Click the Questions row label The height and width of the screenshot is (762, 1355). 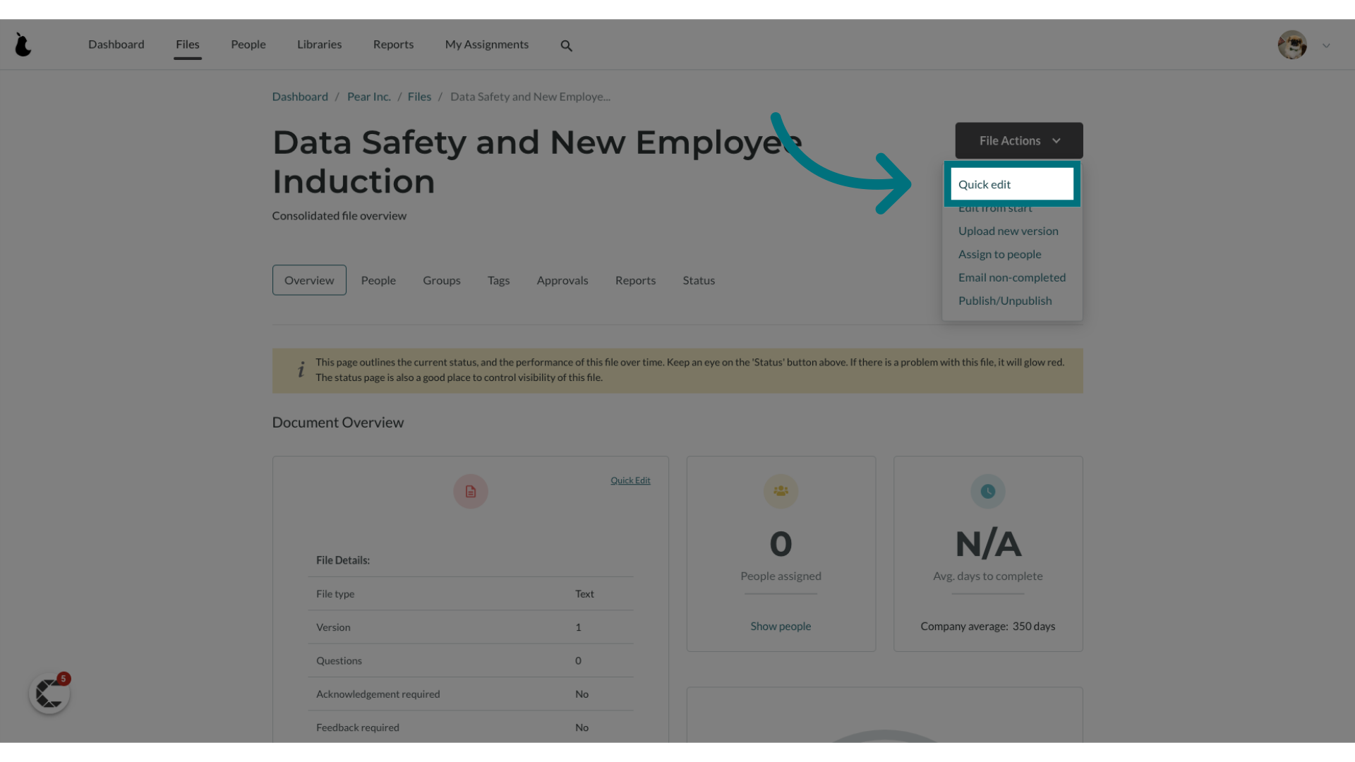[339, 661]
